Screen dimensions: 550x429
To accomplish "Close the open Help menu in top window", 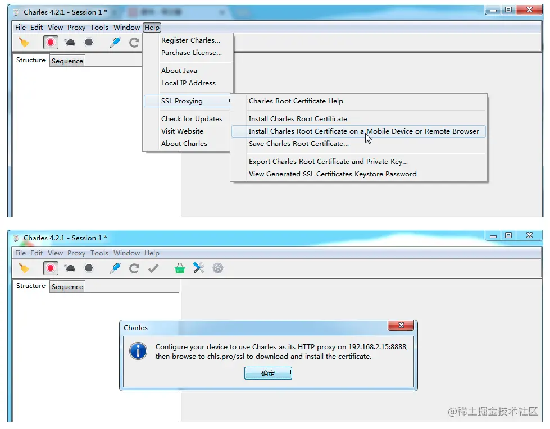I will click(x=152, y=28).
